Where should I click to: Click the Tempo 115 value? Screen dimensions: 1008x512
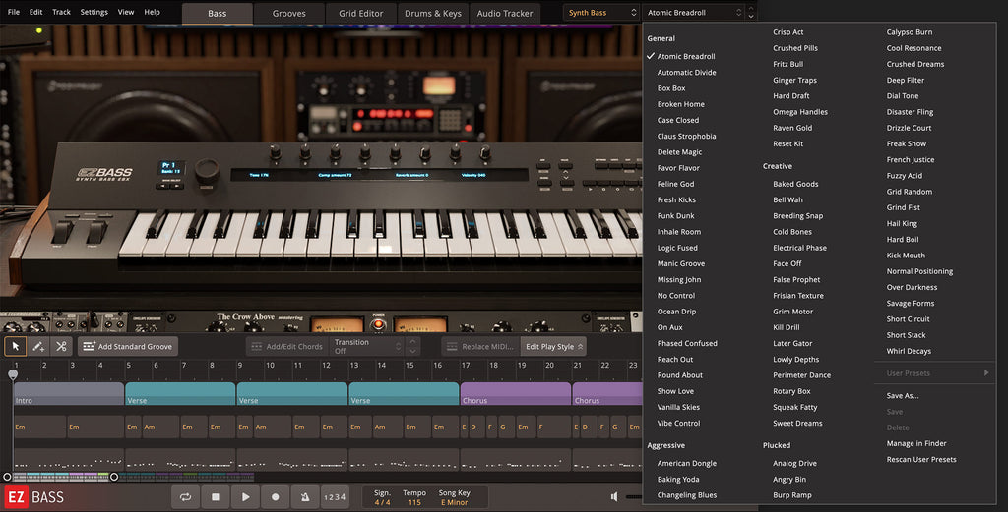(414, 503)
